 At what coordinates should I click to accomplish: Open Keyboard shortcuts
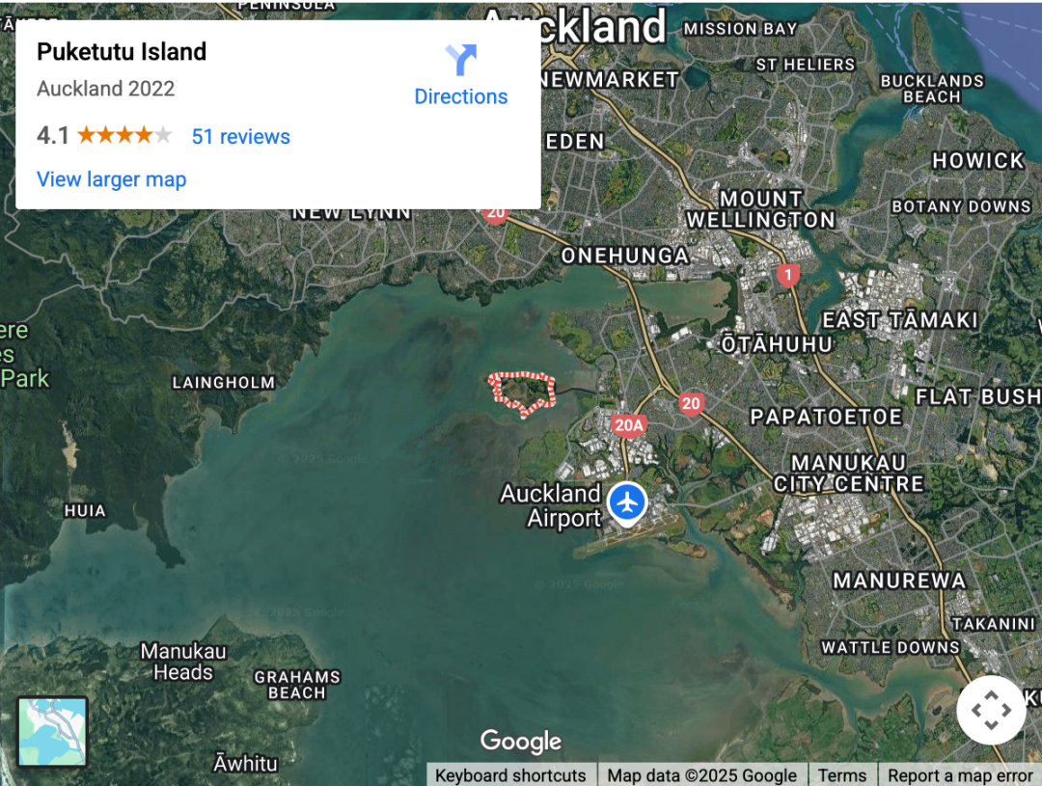coord(510,775)
